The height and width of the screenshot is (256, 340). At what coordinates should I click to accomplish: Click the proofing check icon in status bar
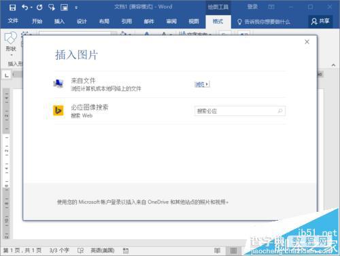tap(80, 251)
